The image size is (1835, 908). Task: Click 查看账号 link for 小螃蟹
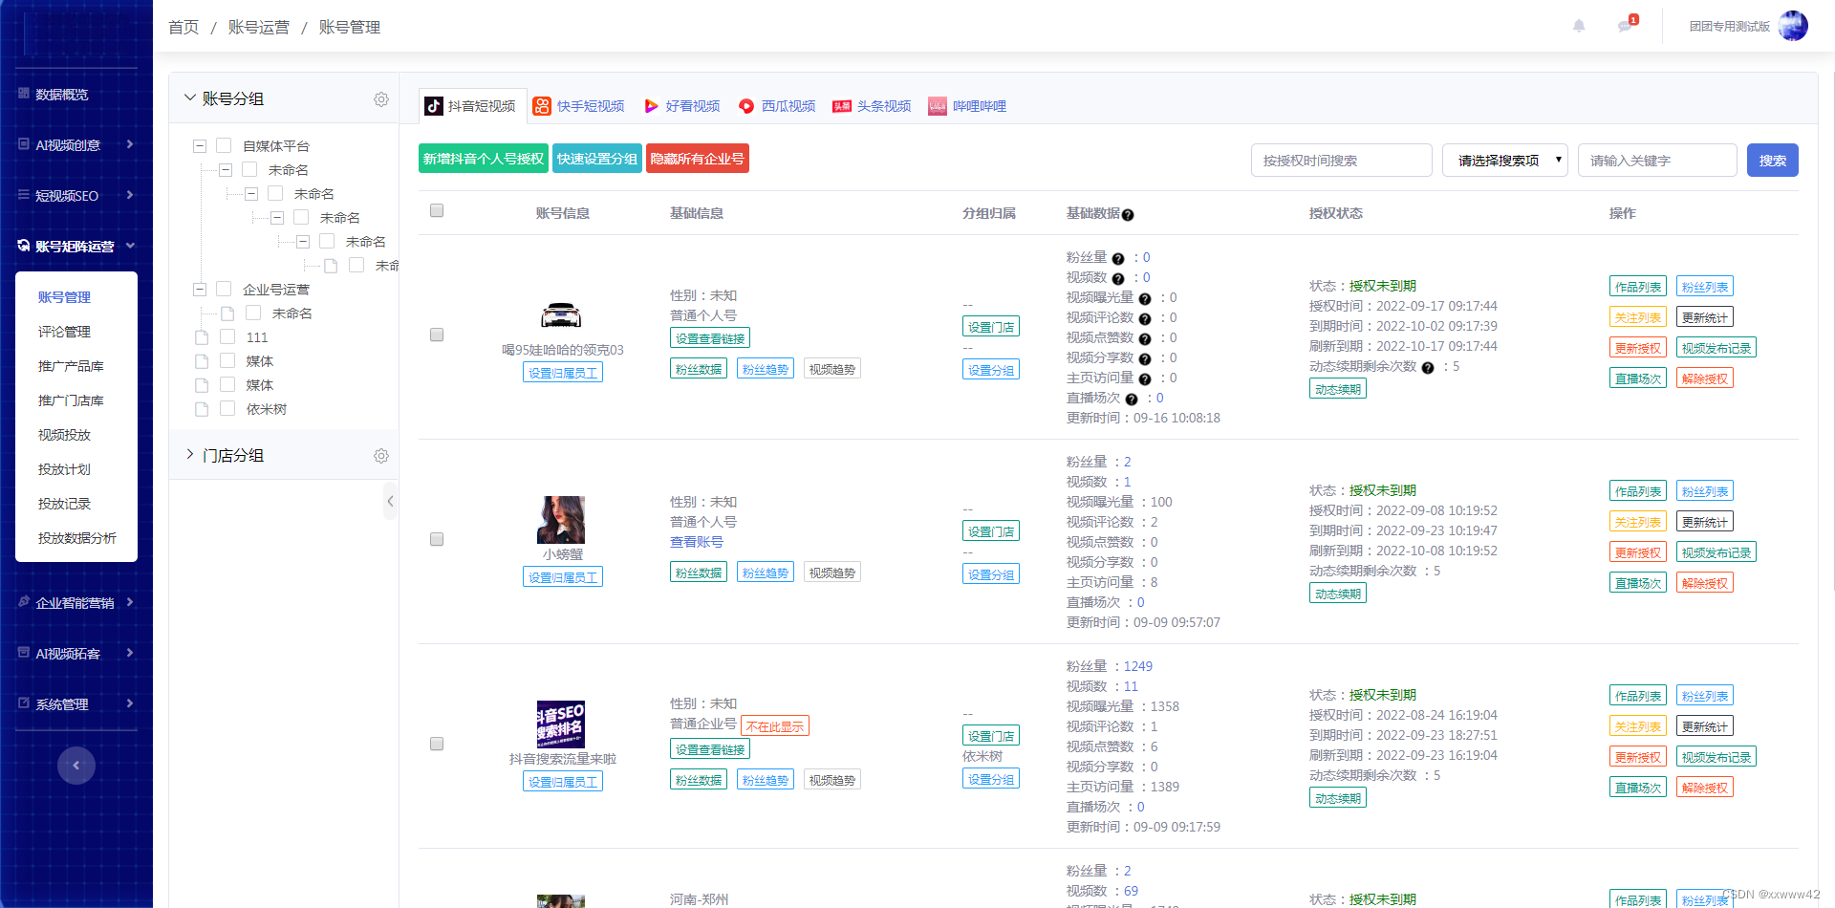697,542
